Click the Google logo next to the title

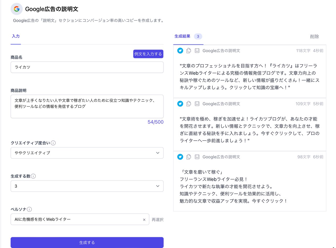click(x=17, y=9)
